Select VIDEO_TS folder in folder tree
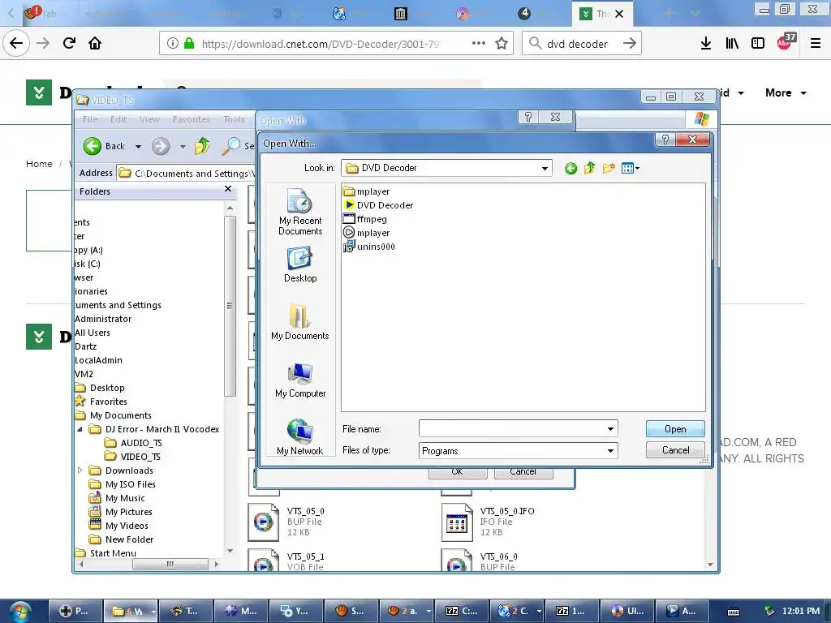 click(x=132, y=457)
